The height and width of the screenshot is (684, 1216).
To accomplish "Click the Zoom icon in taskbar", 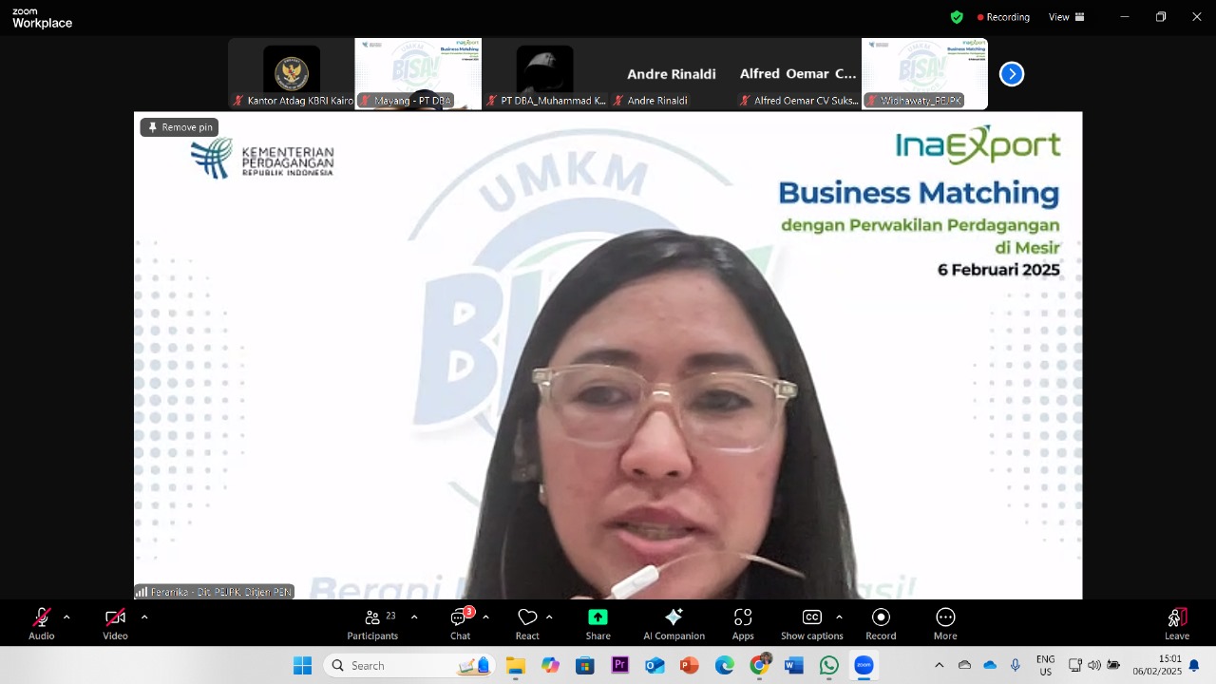I will (864, 665).
